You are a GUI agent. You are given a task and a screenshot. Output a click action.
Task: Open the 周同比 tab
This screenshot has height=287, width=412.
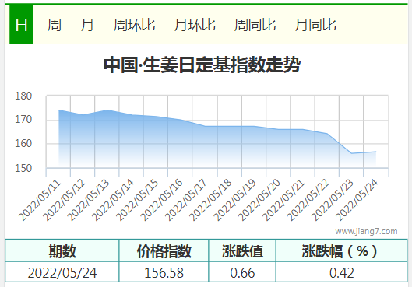[255, 25]
